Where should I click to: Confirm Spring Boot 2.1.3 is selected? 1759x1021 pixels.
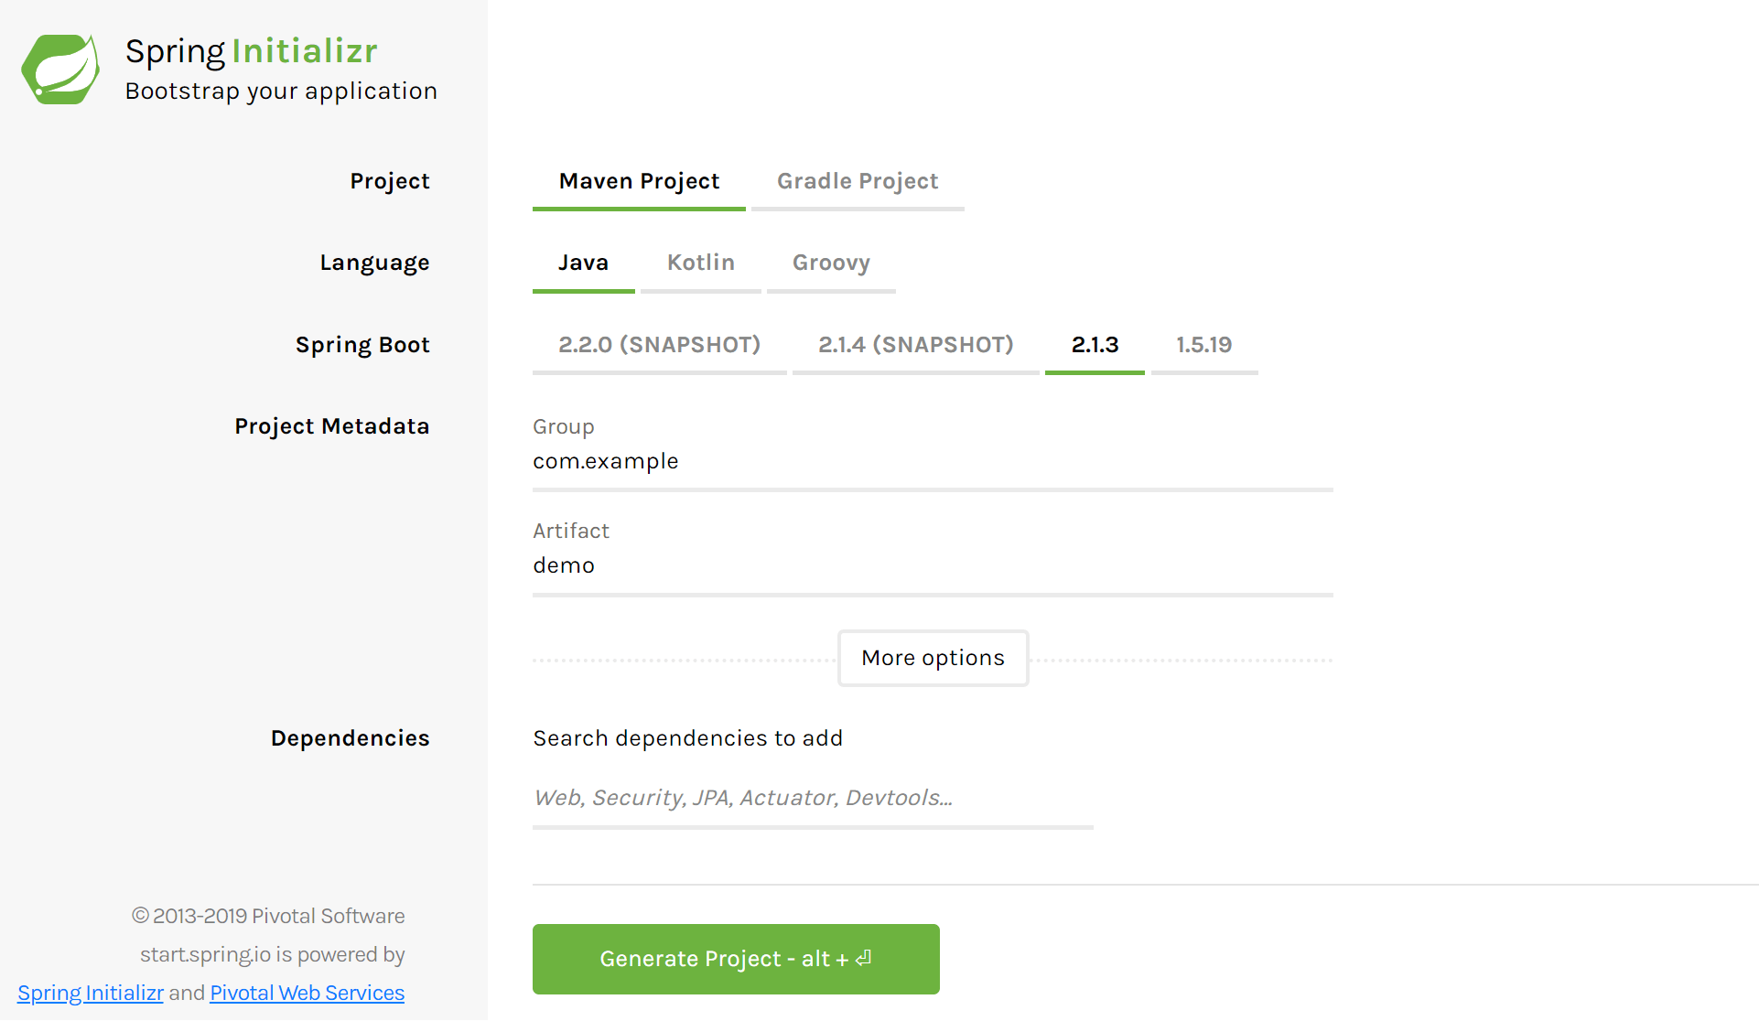[1095, 345]
